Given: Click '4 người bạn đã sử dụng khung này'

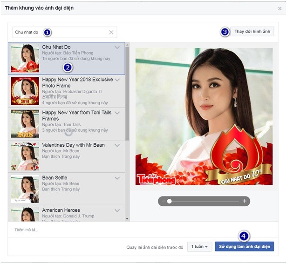Looking at the screenshot, I should (75, 103).
